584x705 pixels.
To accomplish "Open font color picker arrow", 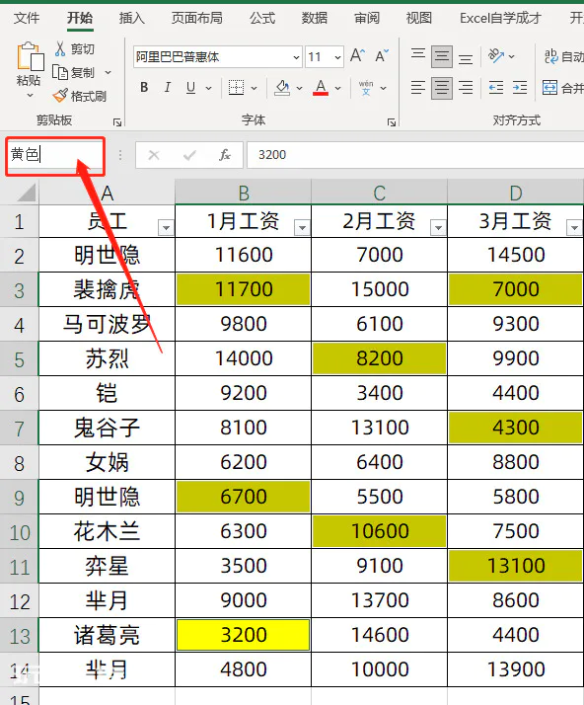I will (337, 88).
